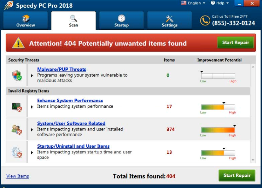
Task: Open the View Items link
Action: click(x=18, y=176)
